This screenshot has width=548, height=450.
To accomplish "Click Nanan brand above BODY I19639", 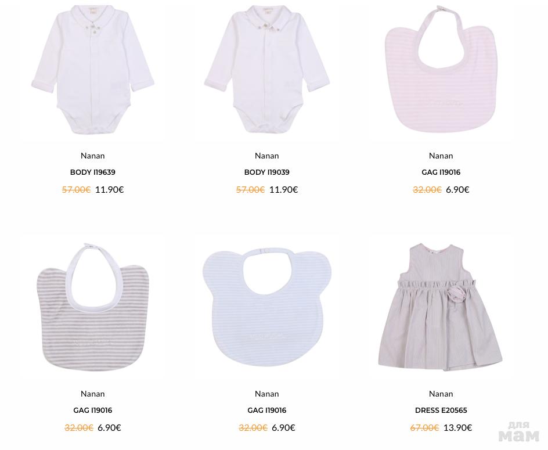I will coord(93,156).
